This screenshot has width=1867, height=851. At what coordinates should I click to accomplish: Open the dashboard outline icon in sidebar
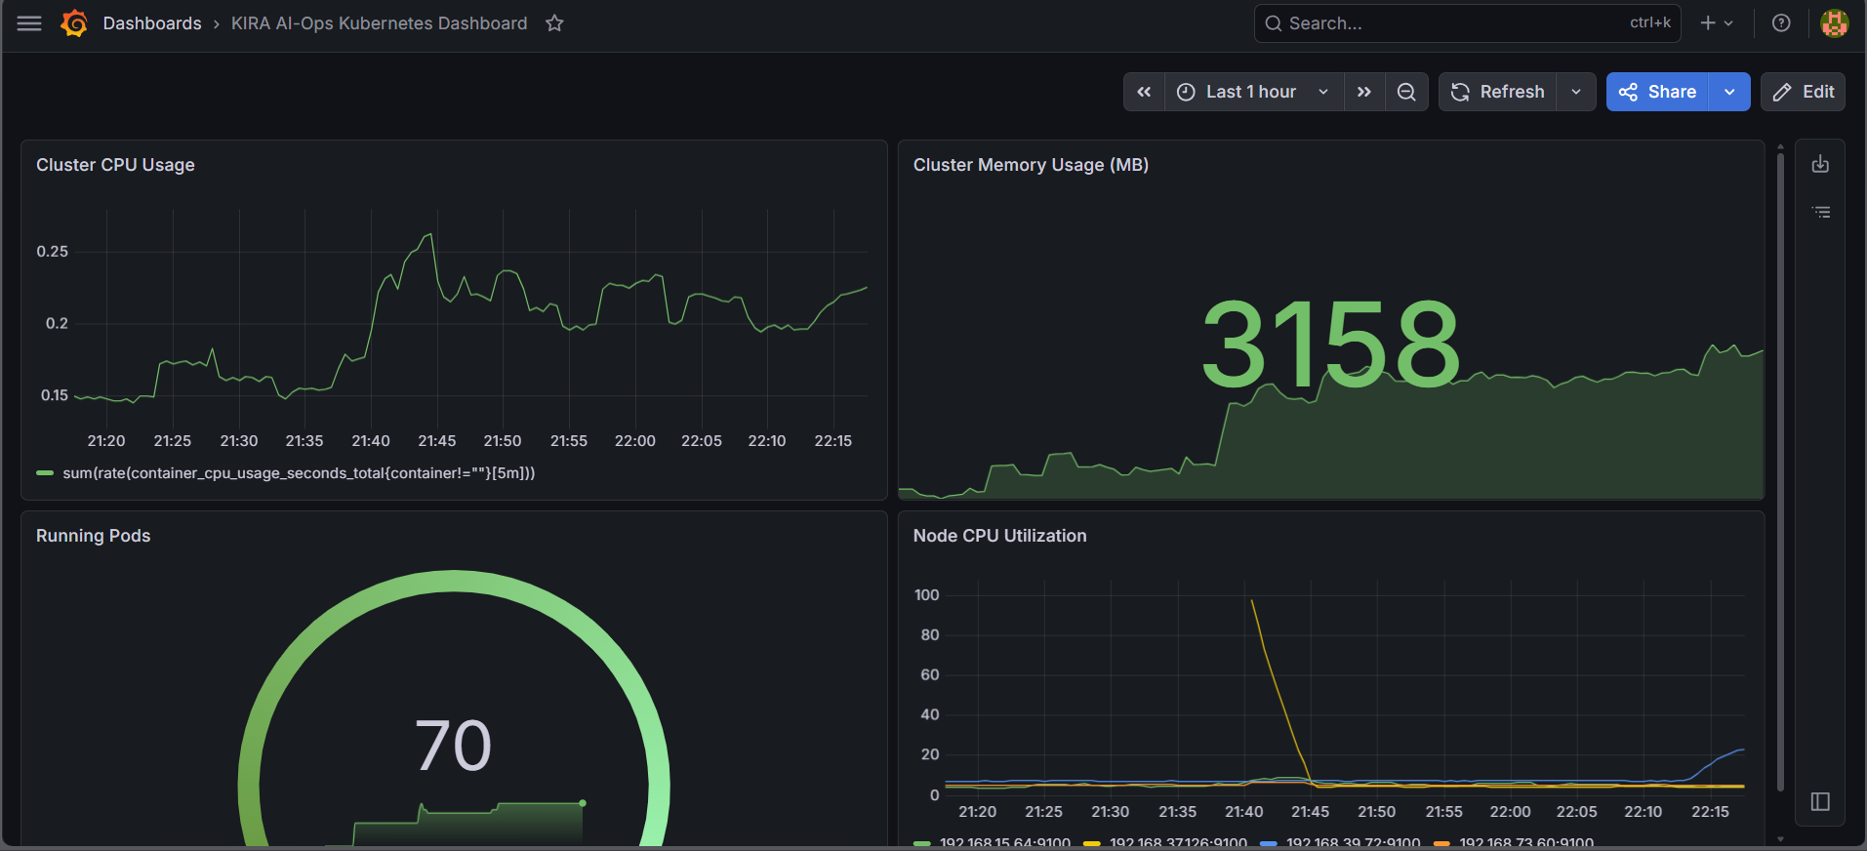(x=1821, y=212)
